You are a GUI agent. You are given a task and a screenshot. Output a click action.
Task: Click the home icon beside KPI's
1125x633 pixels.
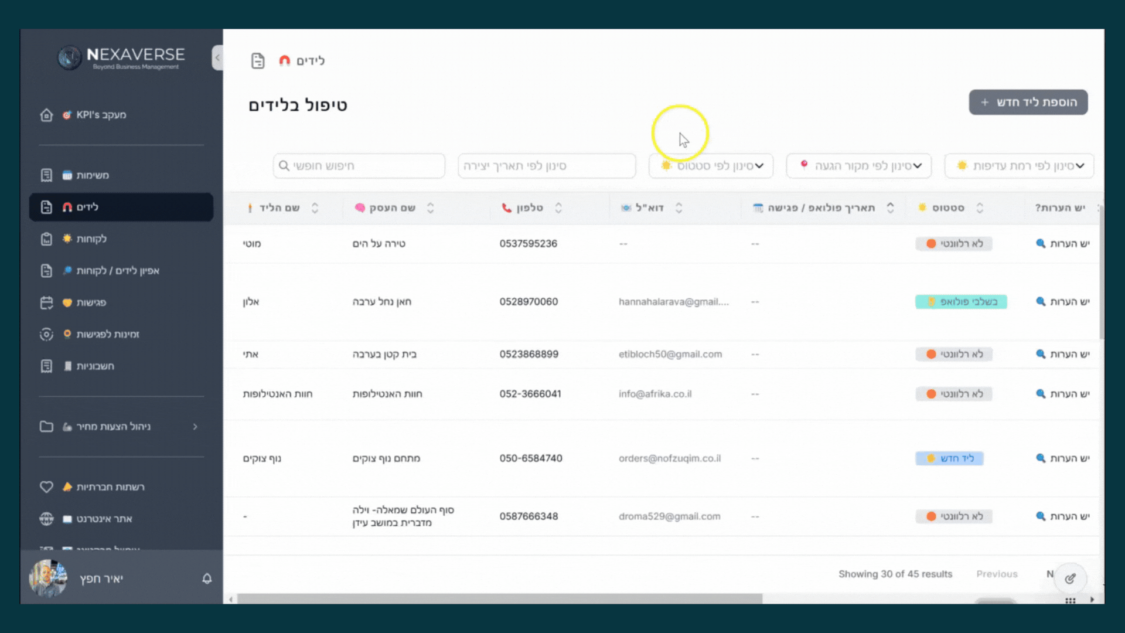46,115
